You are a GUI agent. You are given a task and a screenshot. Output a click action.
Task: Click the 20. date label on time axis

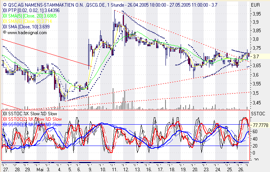pos(195,170)
